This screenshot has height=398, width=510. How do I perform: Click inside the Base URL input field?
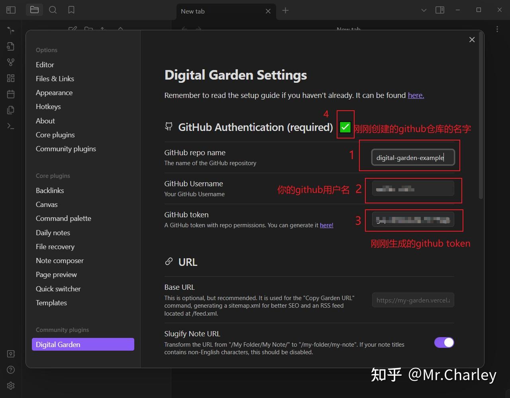point(413,300)
